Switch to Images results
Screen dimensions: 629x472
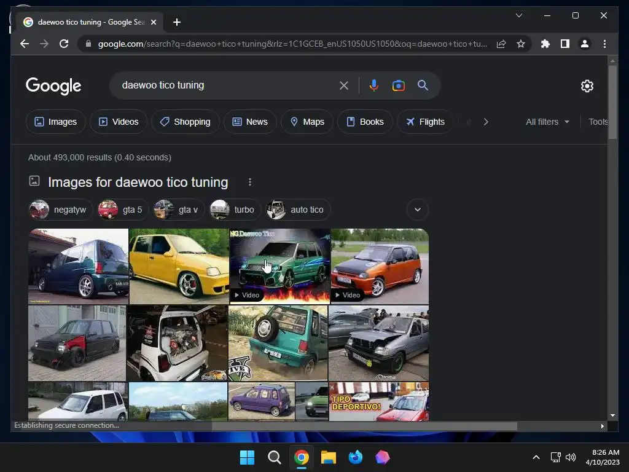pyautogui.click(x=56, y=122)
